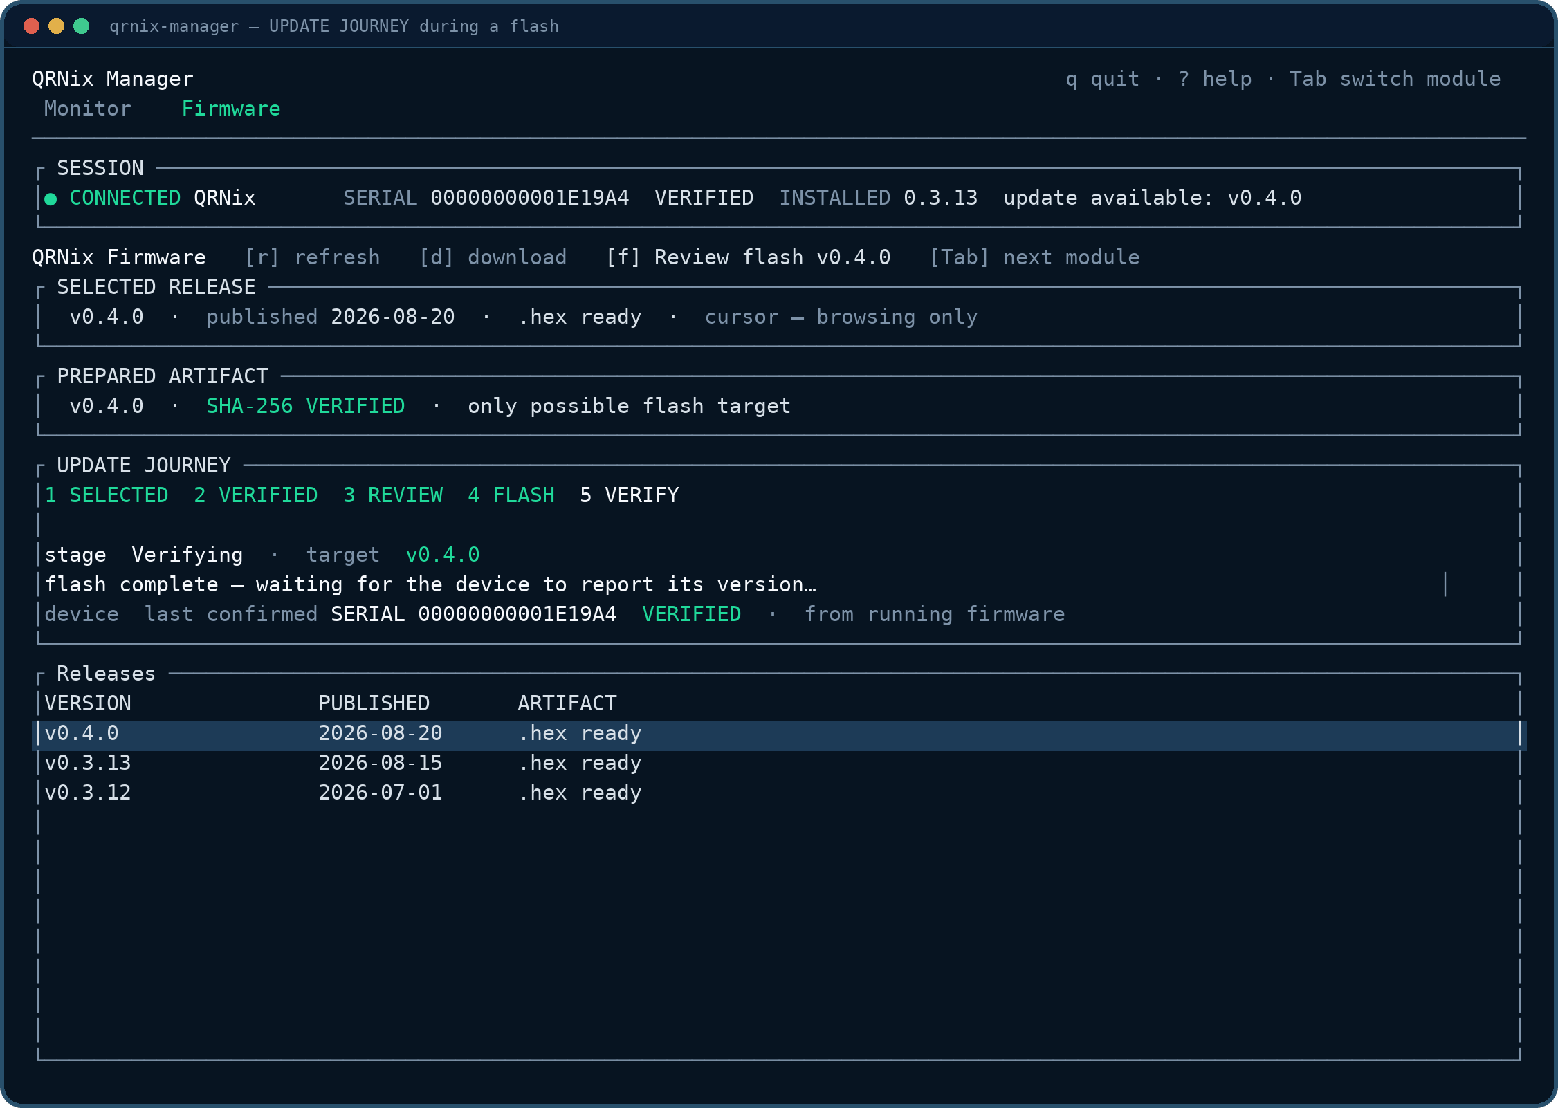Select the Firmware tab
The height and width of the screenshot is (1108, 1558).
231,109
